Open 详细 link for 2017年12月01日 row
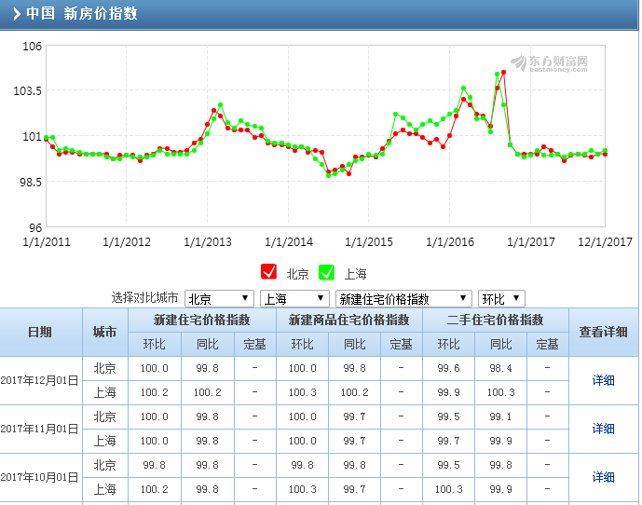 (x=604, y=380)
